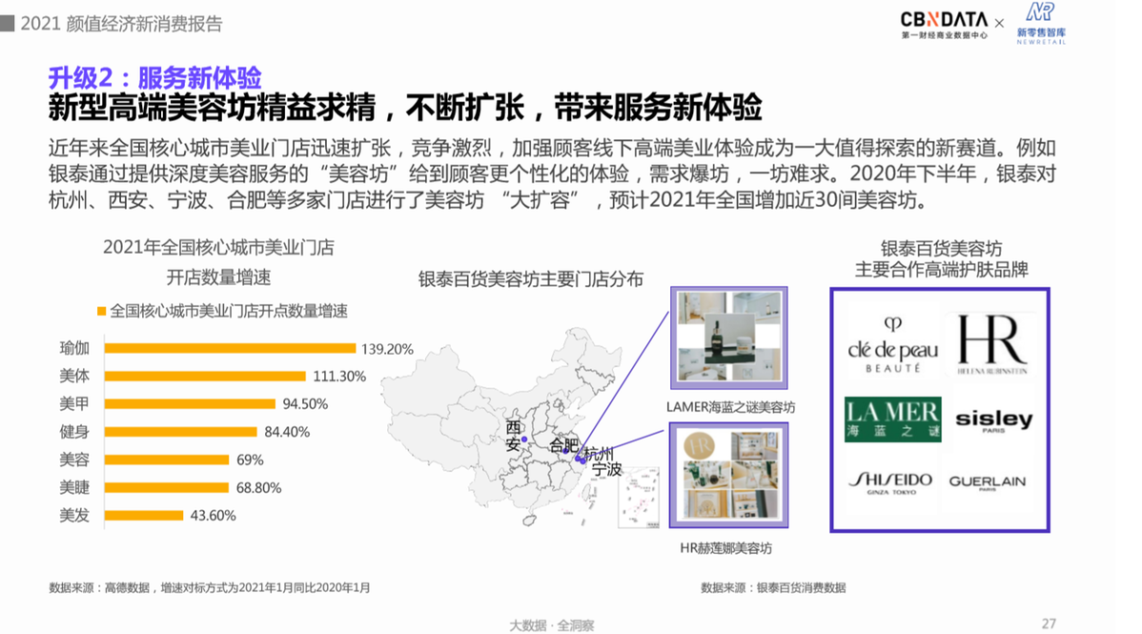Click the 美发 43.60% orange bar
Viewport: 1142px width, 634px height.
[144, 515]
